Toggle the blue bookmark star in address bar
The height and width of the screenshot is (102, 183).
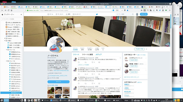(x=128, y=10)
